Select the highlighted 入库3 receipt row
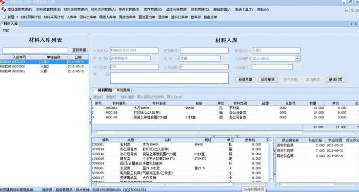The height and width of the screenshot is (192, 359). coord(44,62)
